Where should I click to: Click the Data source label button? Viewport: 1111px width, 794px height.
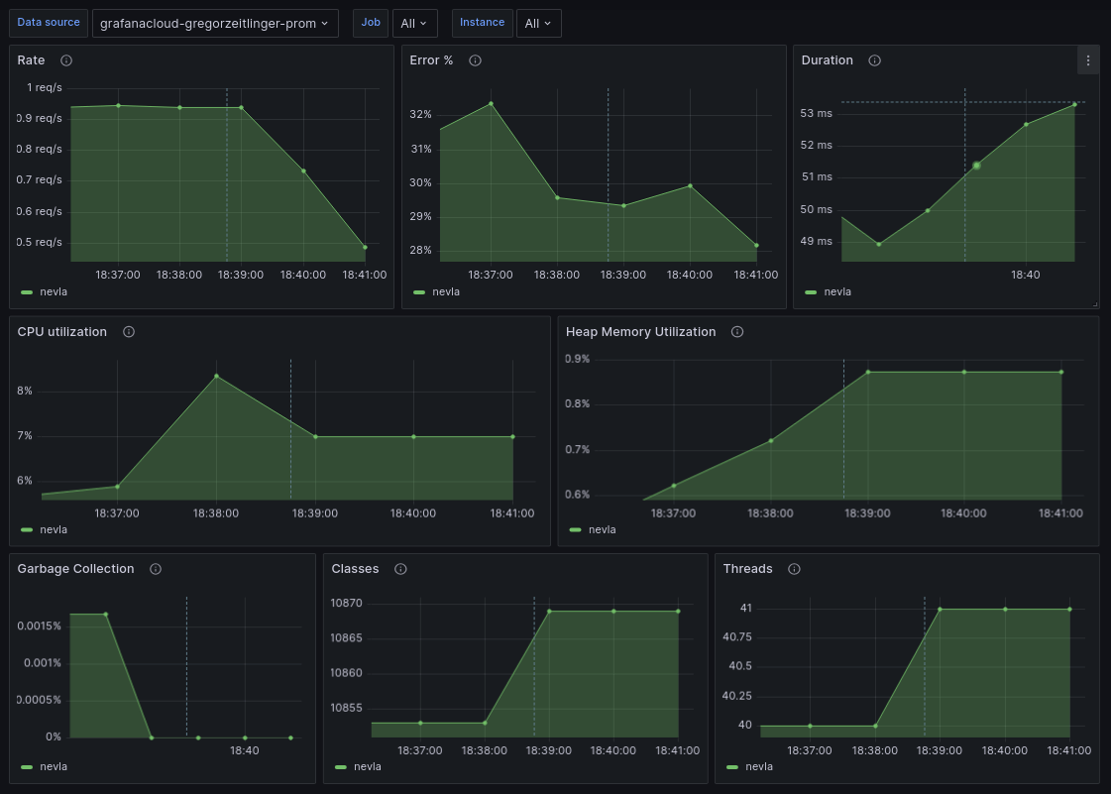[x=48, y=22]
